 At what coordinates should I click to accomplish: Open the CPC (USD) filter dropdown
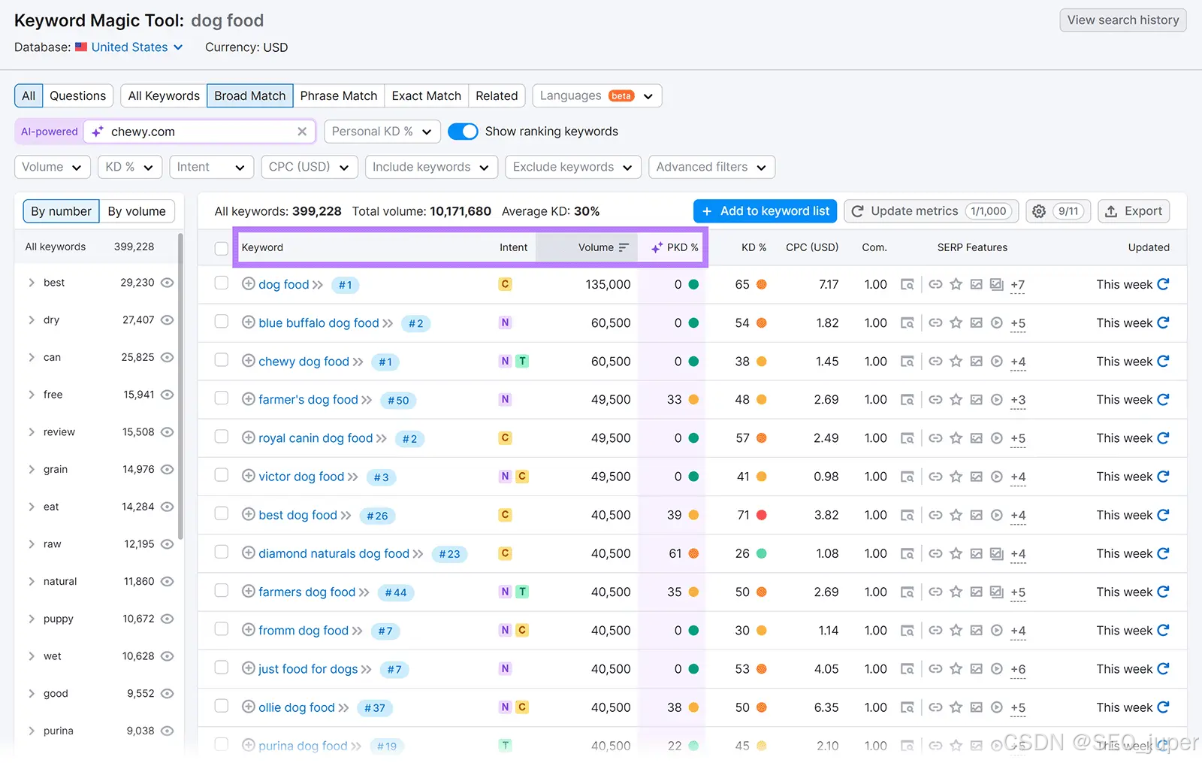[x=309, y=167]
